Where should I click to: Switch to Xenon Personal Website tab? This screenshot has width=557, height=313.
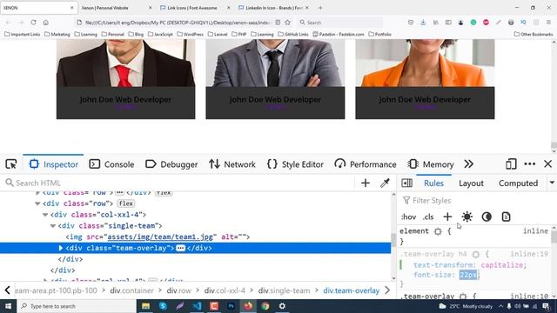click(115, 8)
